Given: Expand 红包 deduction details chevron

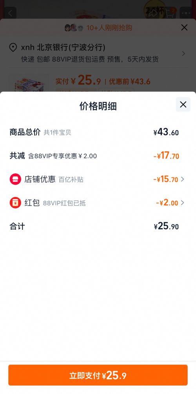Looking at the screenshot, I should pos(183,203).
